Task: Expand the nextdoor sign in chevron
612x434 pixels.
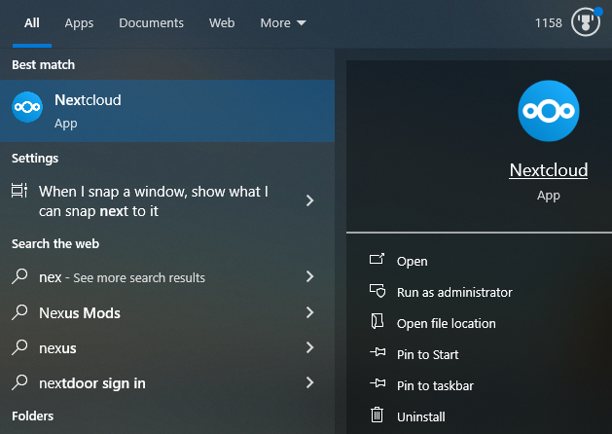Action: pyautogui.click(x=310, y=382)
